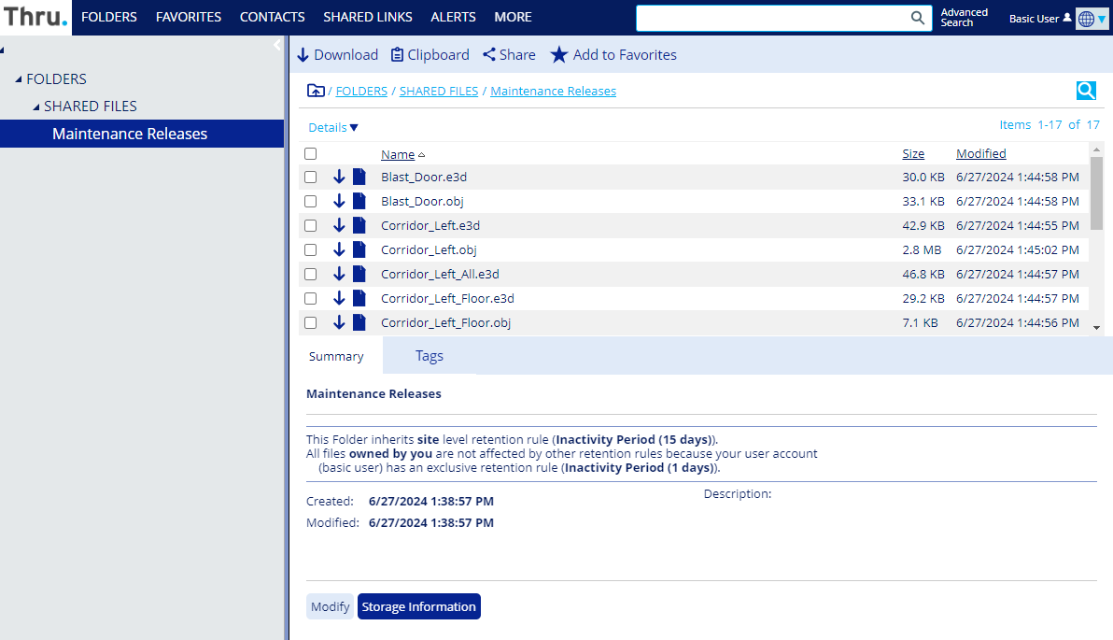Screen dimensions: 1113x640
Task: Expand the Details dropdown
Action: pyautogui.click(x=333, y=127)
